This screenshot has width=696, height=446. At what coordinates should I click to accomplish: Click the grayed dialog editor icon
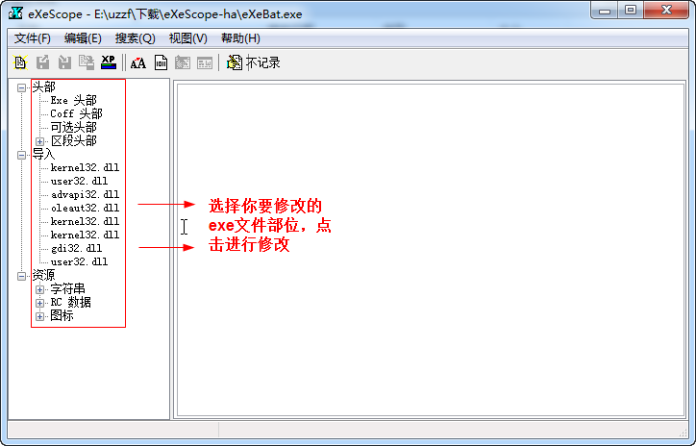tap(205, 63)
